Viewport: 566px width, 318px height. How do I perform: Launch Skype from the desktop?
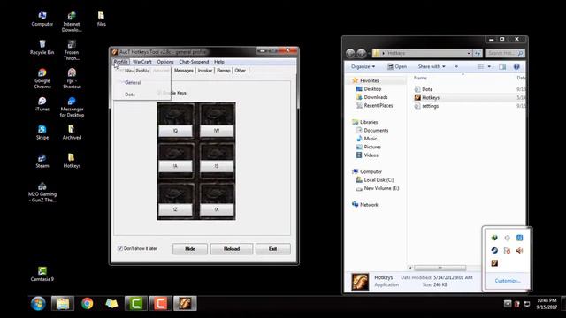pyautogui.click(x=42, y=132)
